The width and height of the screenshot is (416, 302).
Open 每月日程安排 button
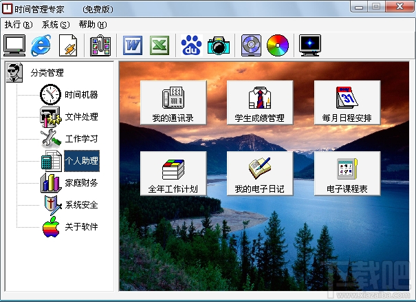347,103
